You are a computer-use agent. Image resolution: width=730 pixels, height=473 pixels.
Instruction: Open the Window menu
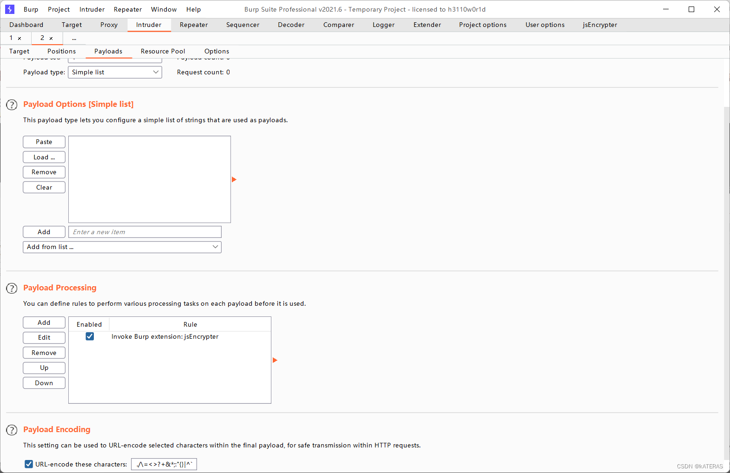click(164, 9)
